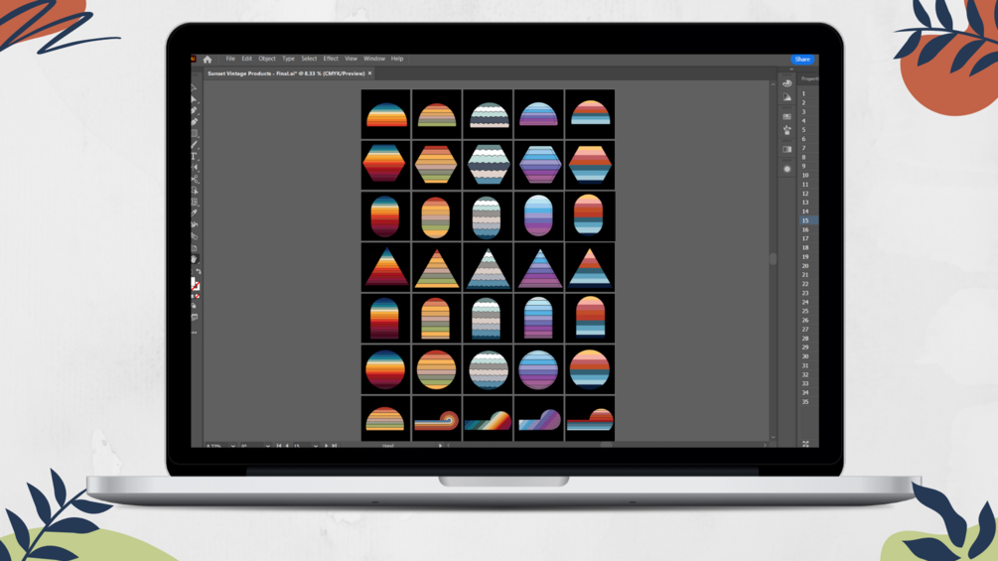The height and width of the screenshot is (561, 998).
Task: Open the panel icon below Libraries icon
Action: pyautogui.click(x=787, y=97)
